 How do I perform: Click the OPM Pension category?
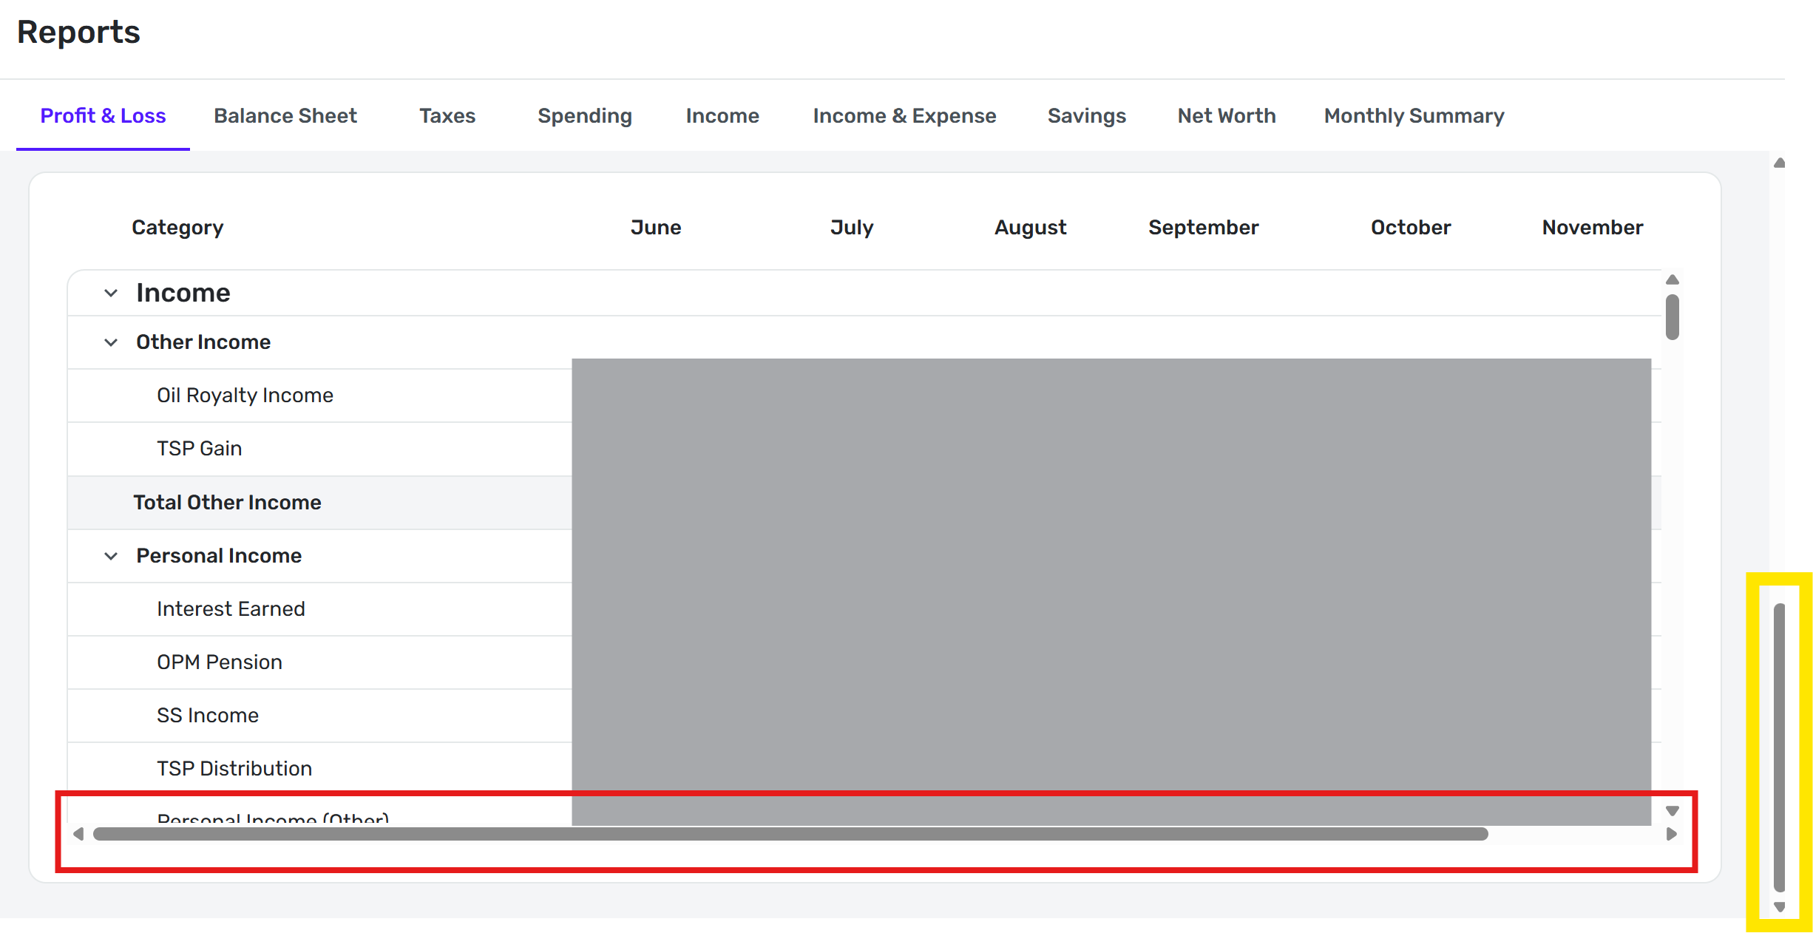[219, 662]
